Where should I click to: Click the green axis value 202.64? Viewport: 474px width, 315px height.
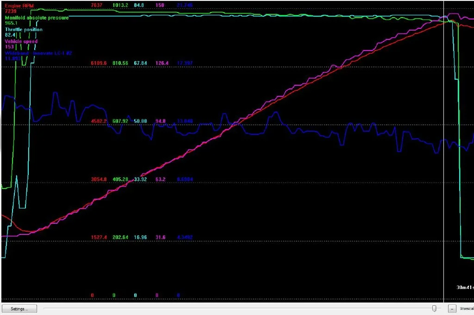click(x=120, y=238)
